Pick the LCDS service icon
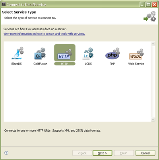Screen dimensions: 159x160 click(88, 53)
